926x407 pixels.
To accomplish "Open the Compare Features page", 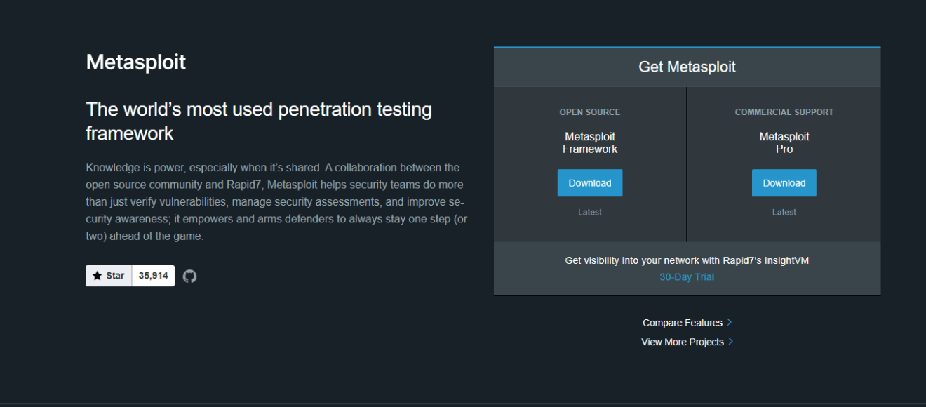I will coord(682,322).
